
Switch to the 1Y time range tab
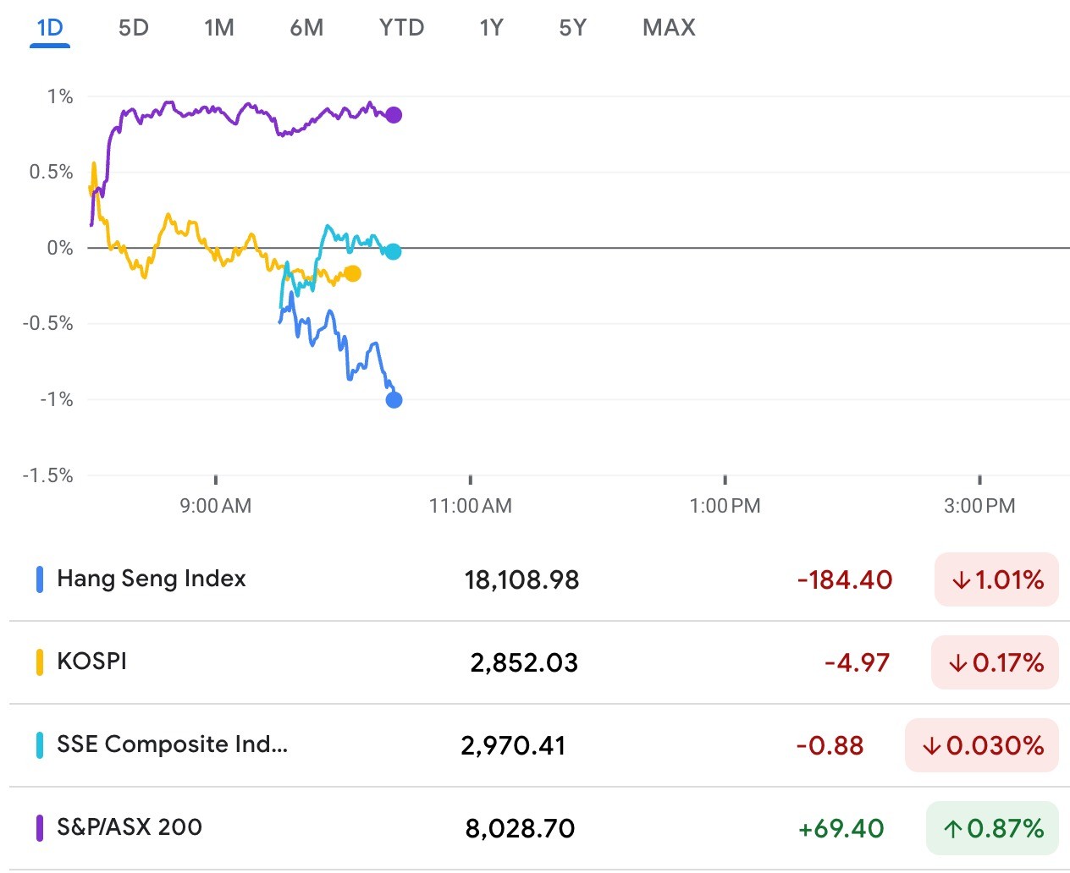[x=491, y=28]
